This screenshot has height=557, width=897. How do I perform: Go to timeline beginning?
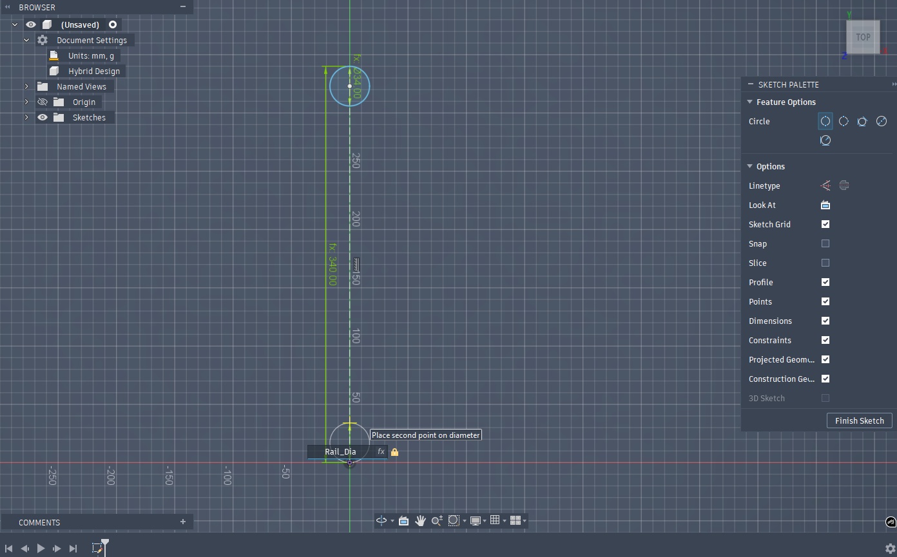point(8,548)
